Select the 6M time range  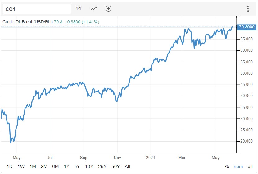click(56, 167)
